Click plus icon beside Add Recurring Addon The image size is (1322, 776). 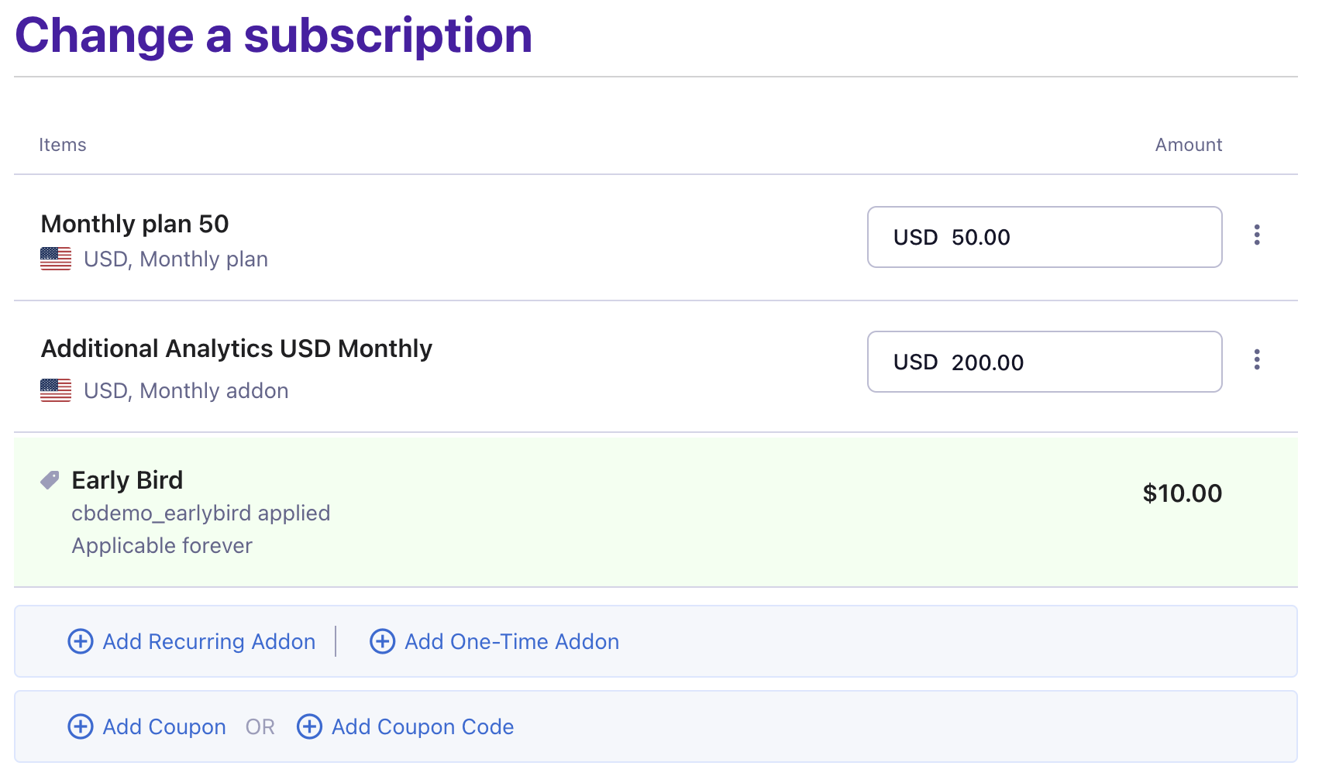(x=81, y=641)
